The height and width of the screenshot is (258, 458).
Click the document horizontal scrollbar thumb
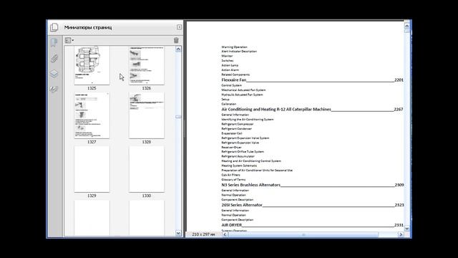tap(303, 234)
